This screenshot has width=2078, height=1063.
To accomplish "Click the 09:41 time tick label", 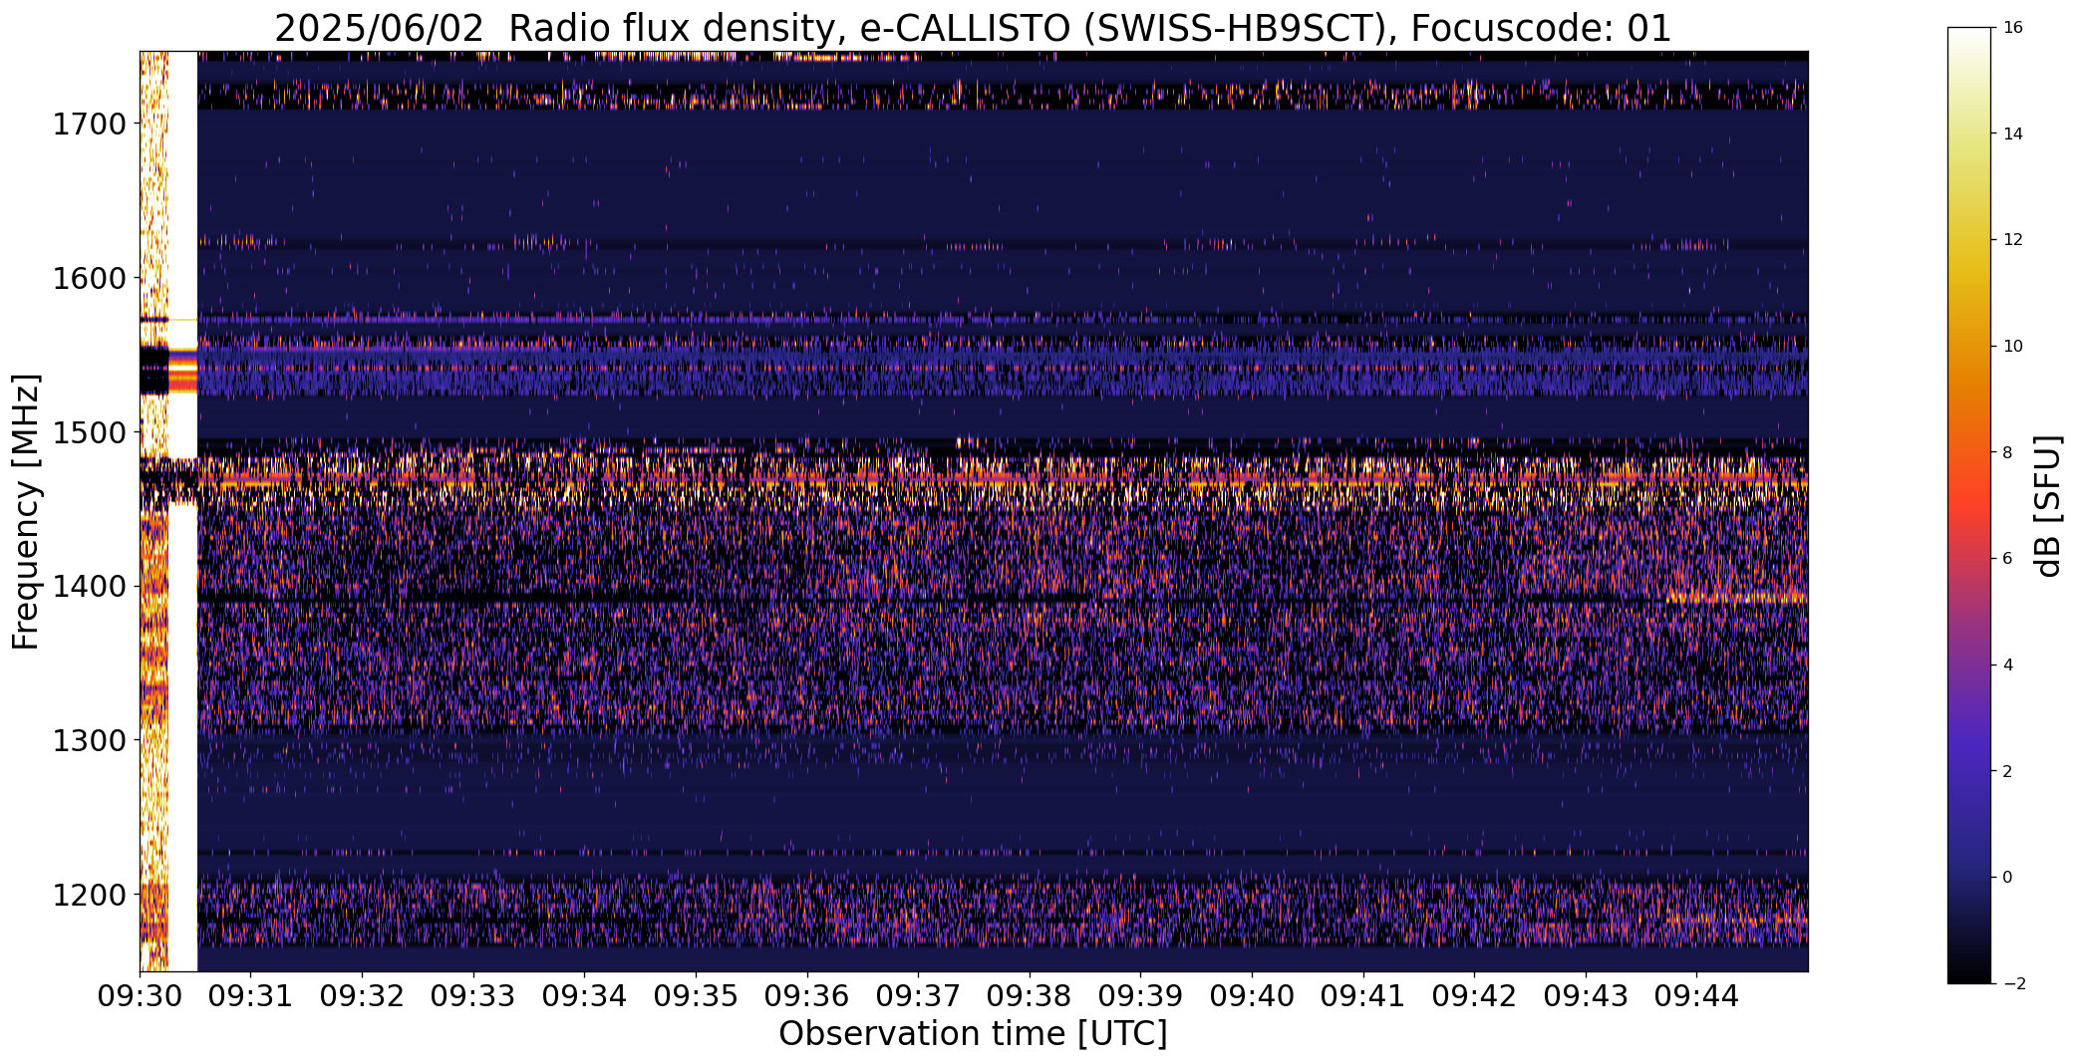I will [1363, 995].
